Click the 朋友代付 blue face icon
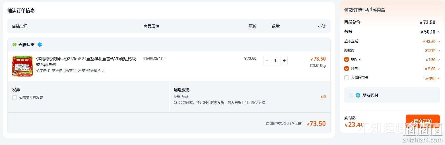This screenshot has height=145, width=445. (x=358, y=95)
